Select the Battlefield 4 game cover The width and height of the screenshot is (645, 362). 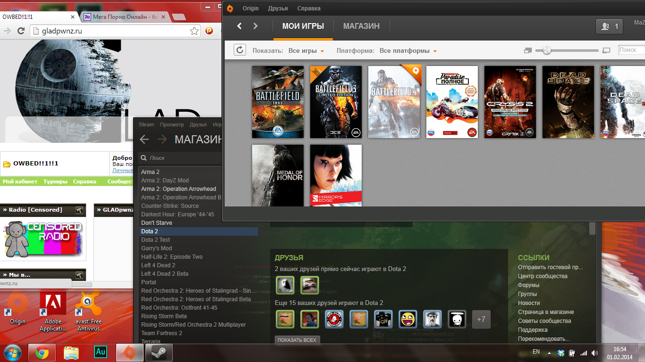(394, 102)
